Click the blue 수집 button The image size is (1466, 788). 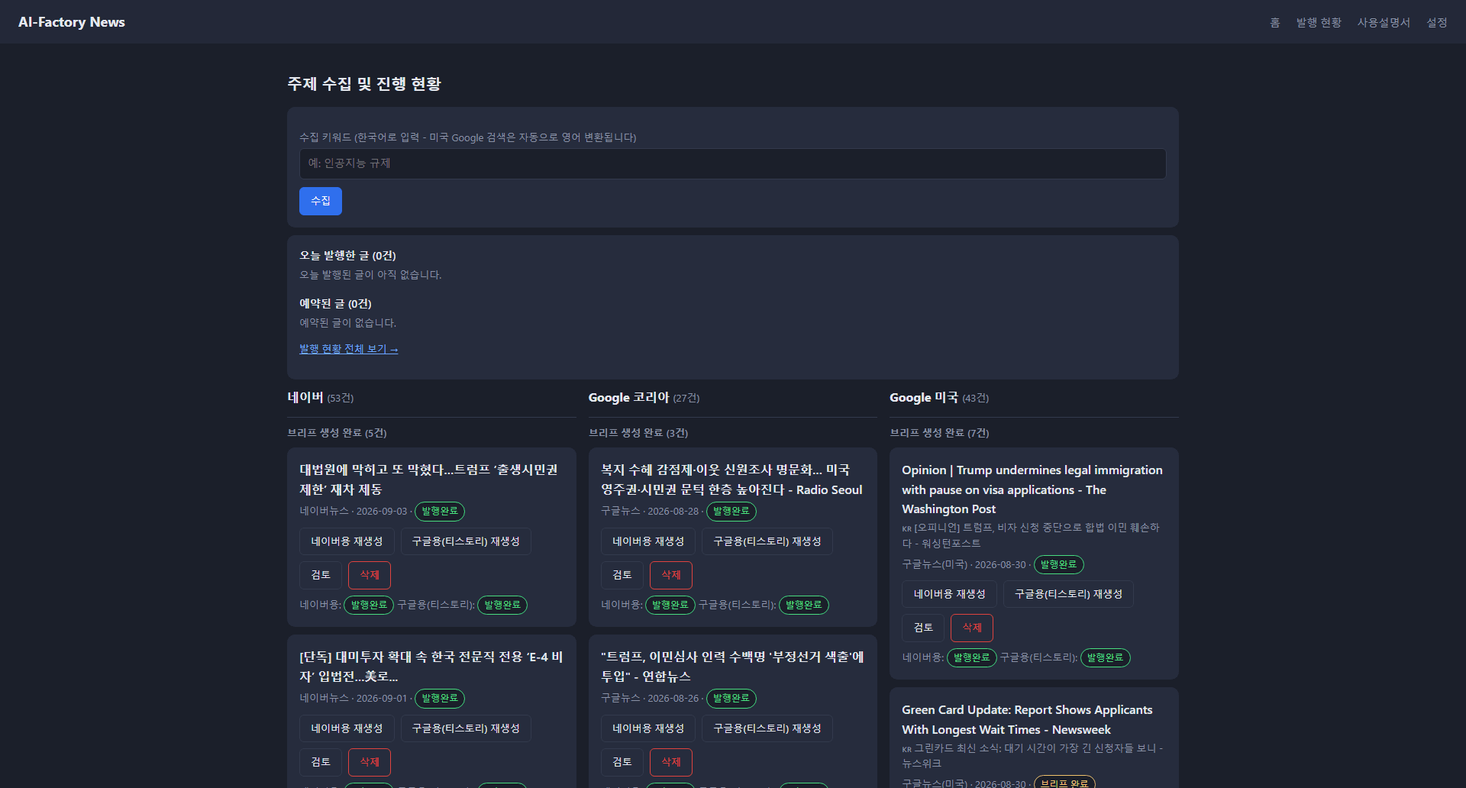pyautogui.click(x=321, y=201)
